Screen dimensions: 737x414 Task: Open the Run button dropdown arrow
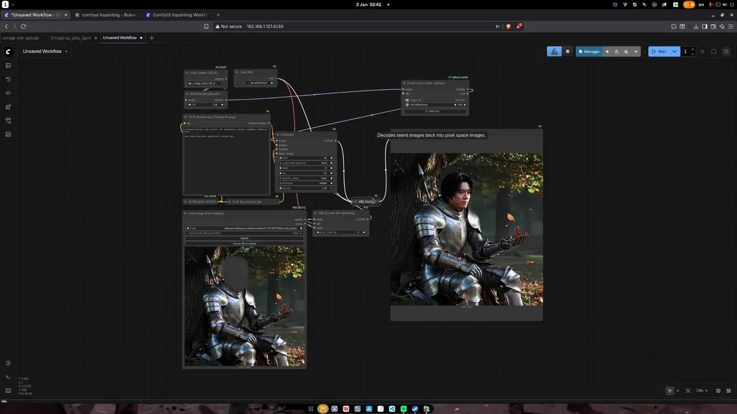click(674, 52)
